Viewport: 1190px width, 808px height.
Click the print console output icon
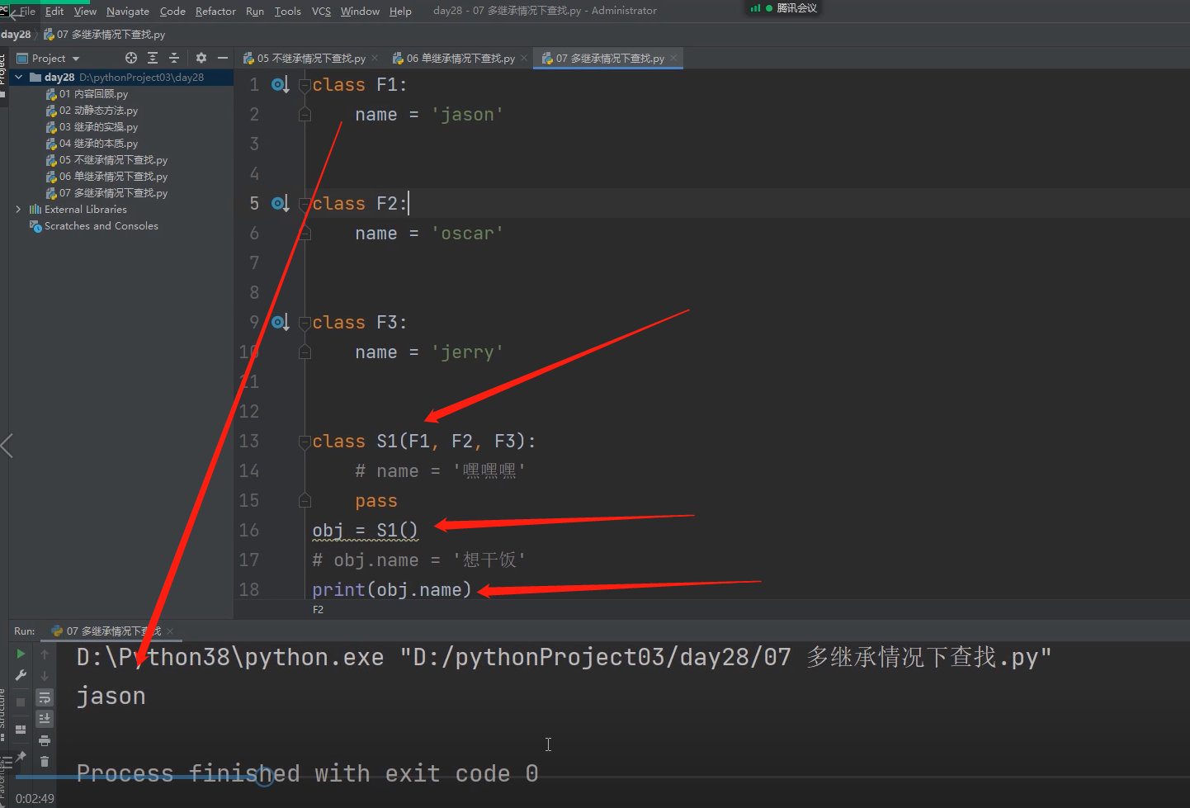(45, 740)
